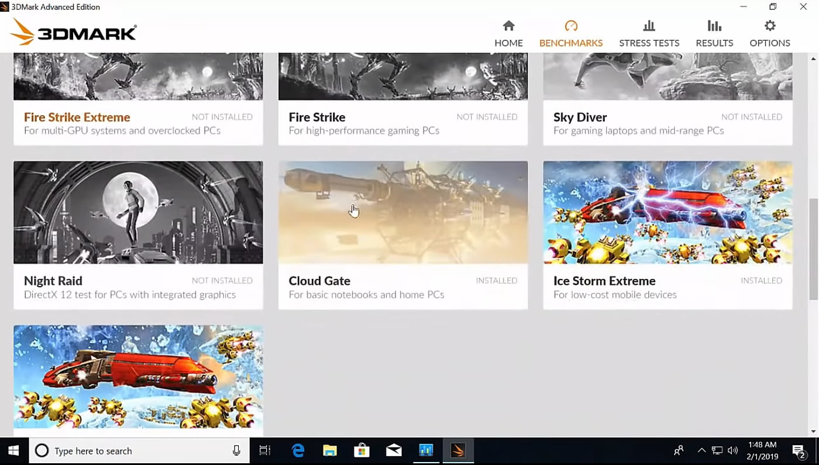
Task: Click the 'Cloud Gate' title
Action: 319,281
